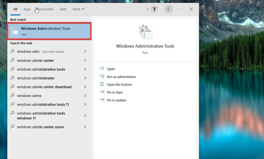The height and width of the screenshot is (159, 264).
Task: Select lowercase 'windows administrative tools' web suggestion
Action: (49, 69)
